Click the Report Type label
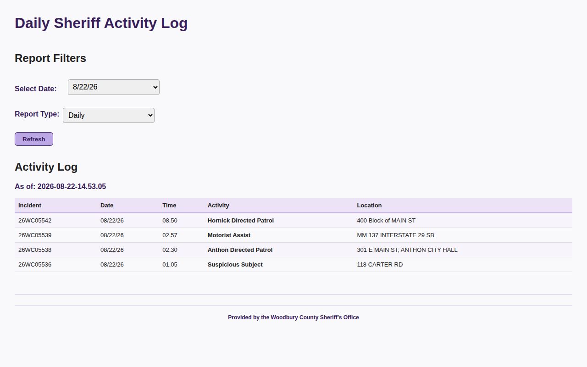This screenshot has width=587, height=367. (x=37, y=114)
